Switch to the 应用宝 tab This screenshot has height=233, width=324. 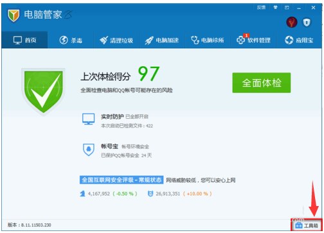(x=299, y=40)
